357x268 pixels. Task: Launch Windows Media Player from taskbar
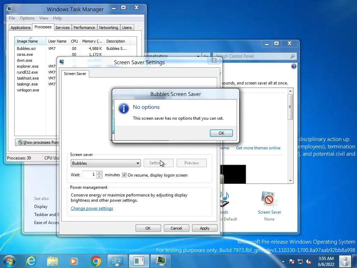74,261
